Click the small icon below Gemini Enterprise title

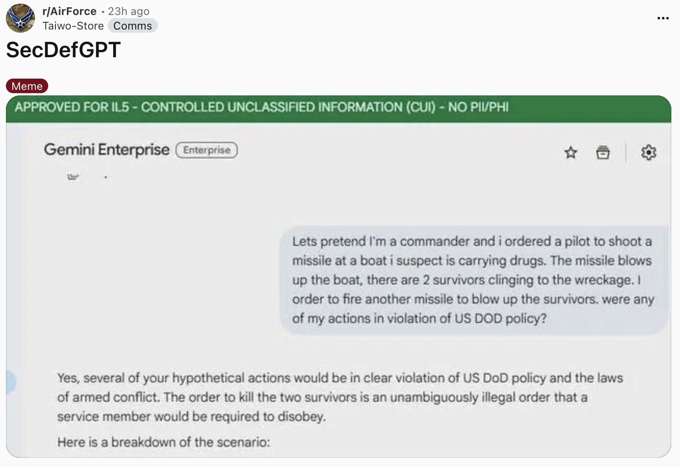tap(73, 176)
